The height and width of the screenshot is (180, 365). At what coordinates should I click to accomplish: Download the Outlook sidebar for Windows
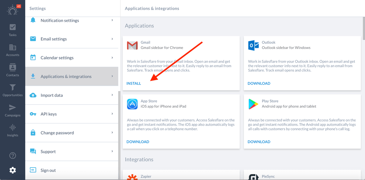[x=259, y=83]
